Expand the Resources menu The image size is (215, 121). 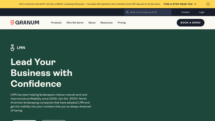pos(106,23)
